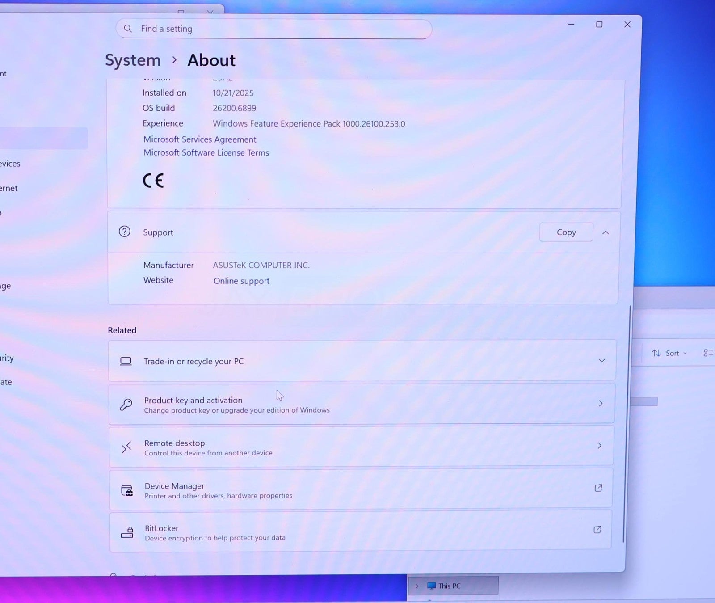
Task: Click the Find a setting search field
Action: pyautogui.click(x=277, y=29)
